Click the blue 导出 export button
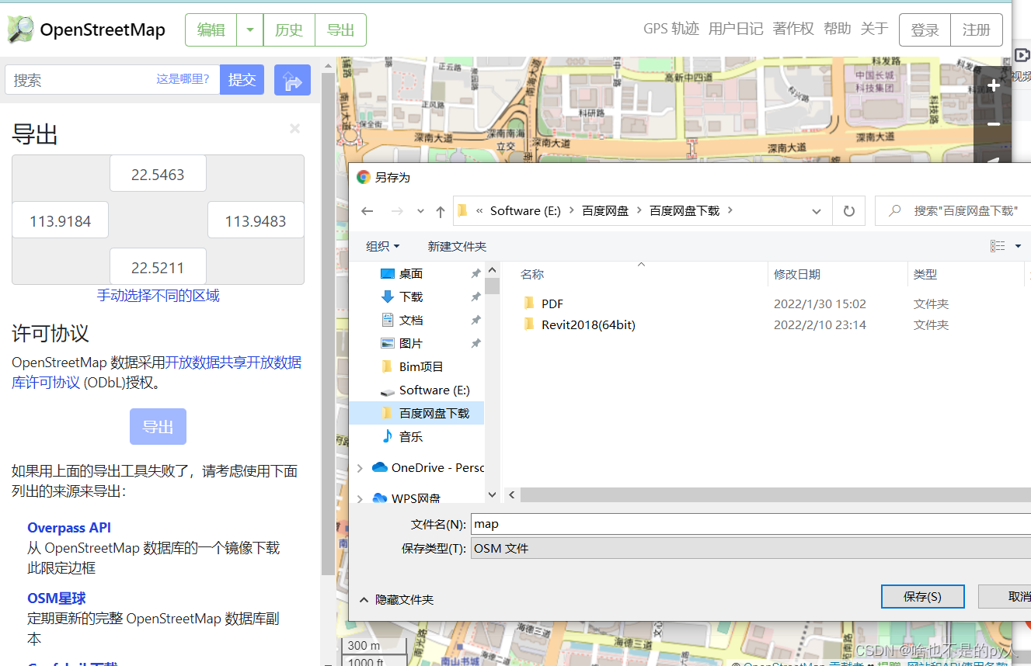Screen dimensions: 1031x666 click(158, 427)
